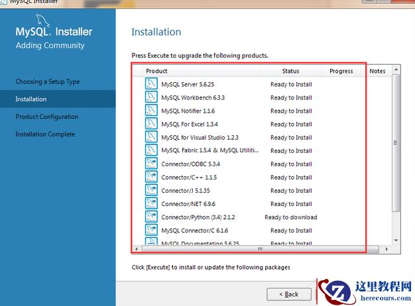The height and width of the screenshot is (306, 415).
Task: Click the Ready to download status text
Action: tap(291, 217)
